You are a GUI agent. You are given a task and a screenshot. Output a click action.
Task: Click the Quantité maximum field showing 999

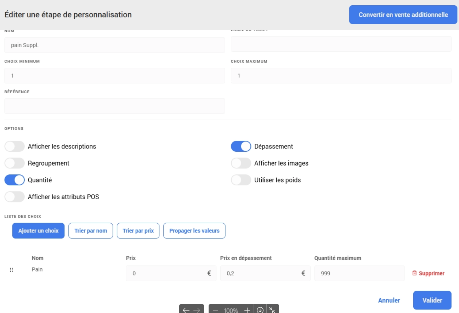(x=359, y=273)
